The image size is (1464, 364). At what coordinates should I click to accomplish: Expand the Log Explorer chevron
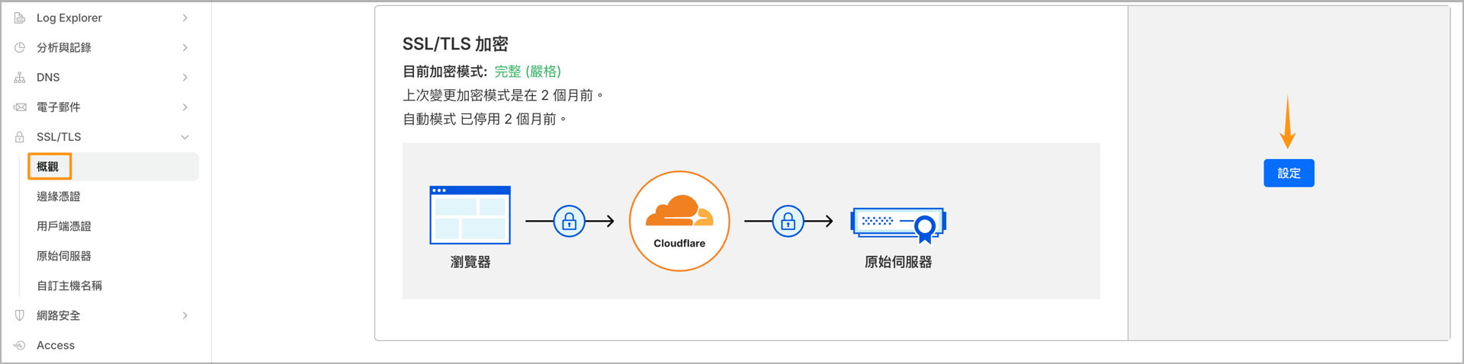tap(185, 18)
